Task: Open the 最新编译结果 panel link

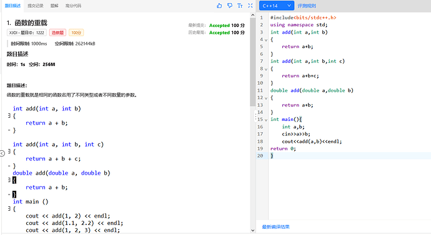Action: 275,227
